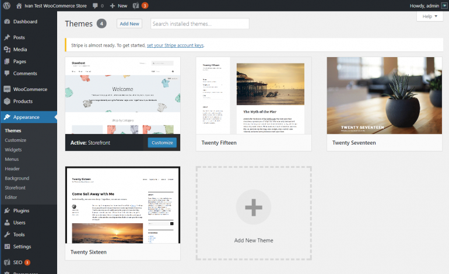The height and width of the screenshot is (274, 449).
Task: Open the Themes submenu item
Action: [x=13, y=131]
